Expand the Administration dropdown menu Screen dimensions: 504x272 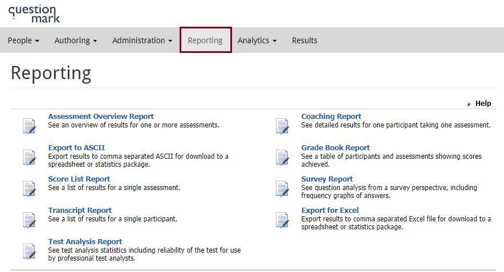click(142, 40)
